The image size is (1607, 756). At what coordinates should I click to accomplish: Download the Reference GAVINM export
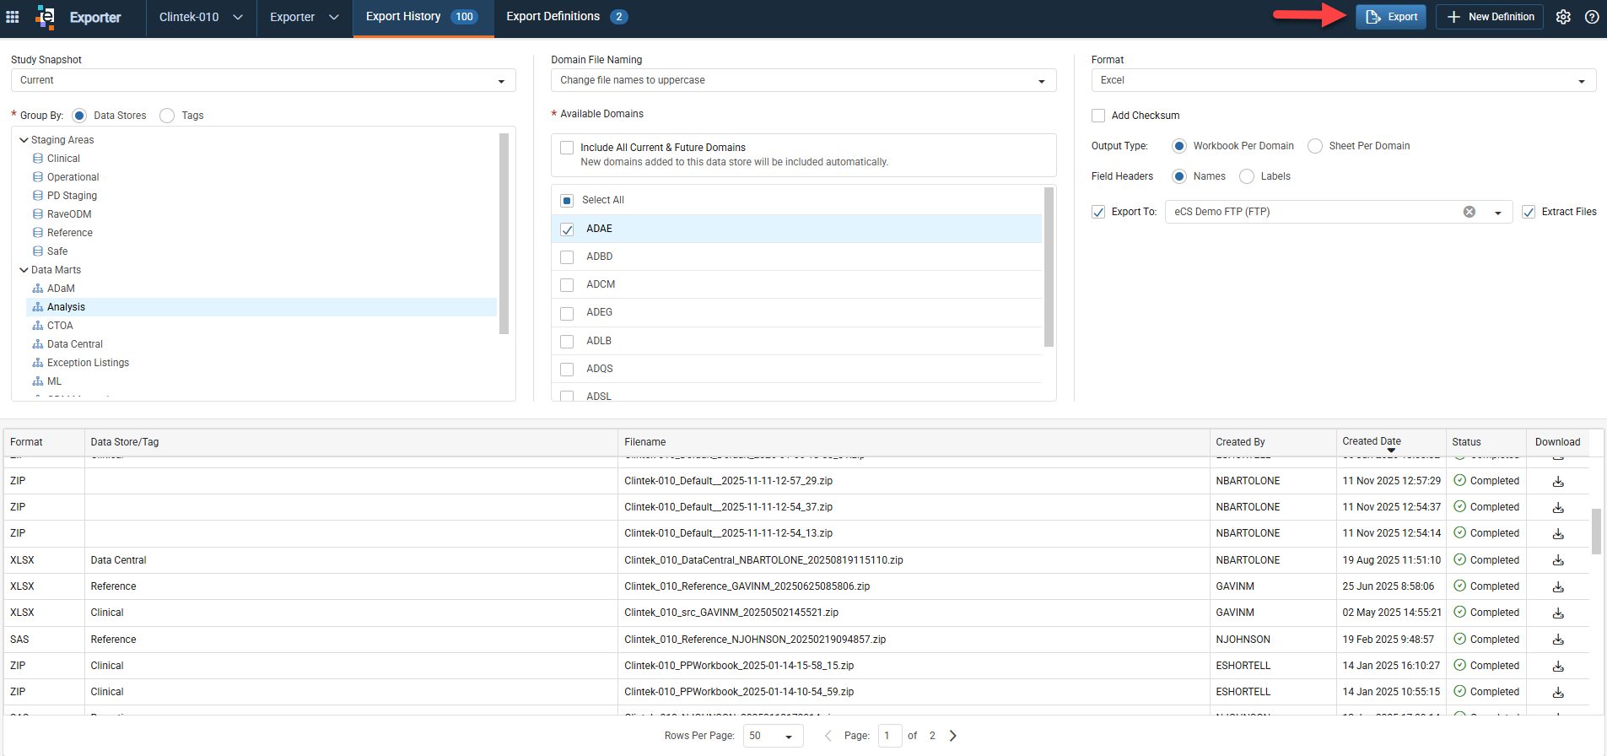[x=1558, y=586]
